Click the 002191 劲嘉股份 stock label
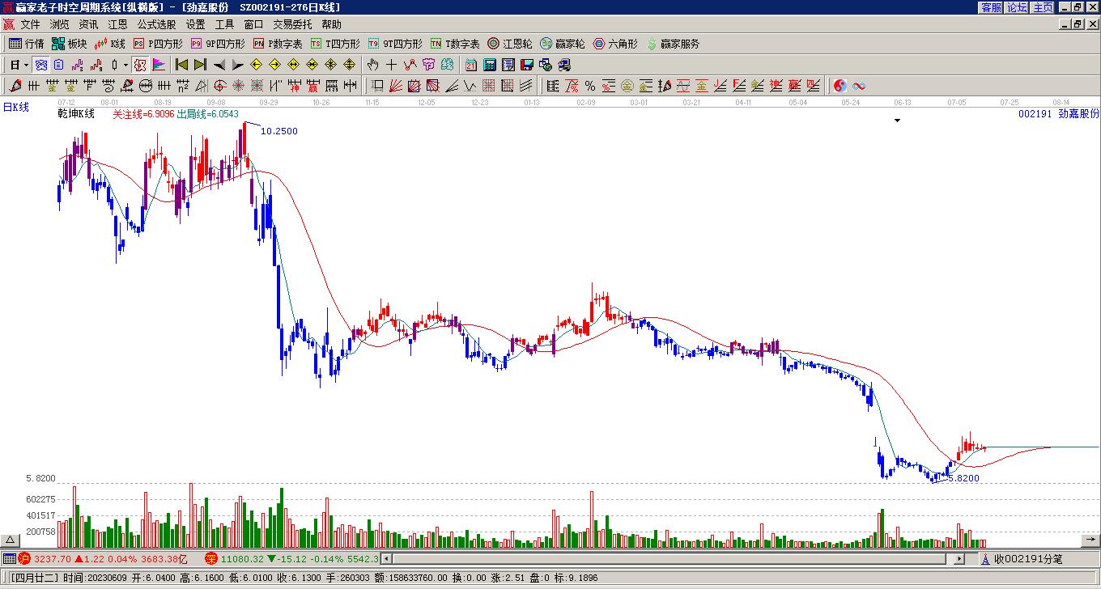The height and width of the screenshot is (589, 1101). pyautogui.click(x=1059, y=114)
